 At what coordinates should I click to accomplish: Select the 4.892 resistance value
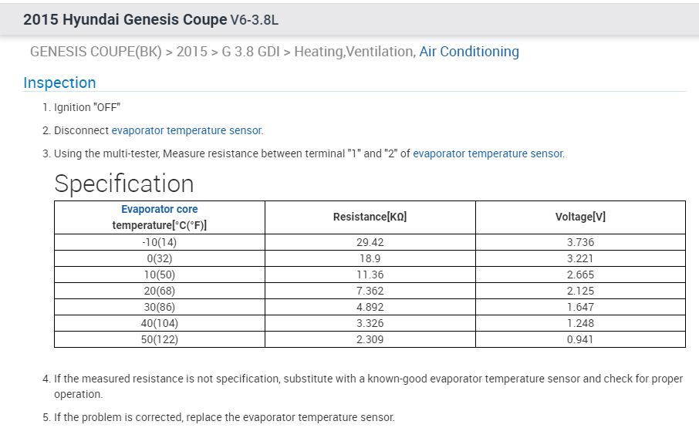(370, 307)
